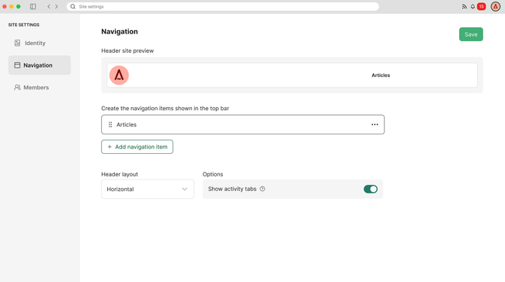The width and height of the screenshot is (505, 282).
Task: Select the Articles navigation item row
Action: click(243, 124)
